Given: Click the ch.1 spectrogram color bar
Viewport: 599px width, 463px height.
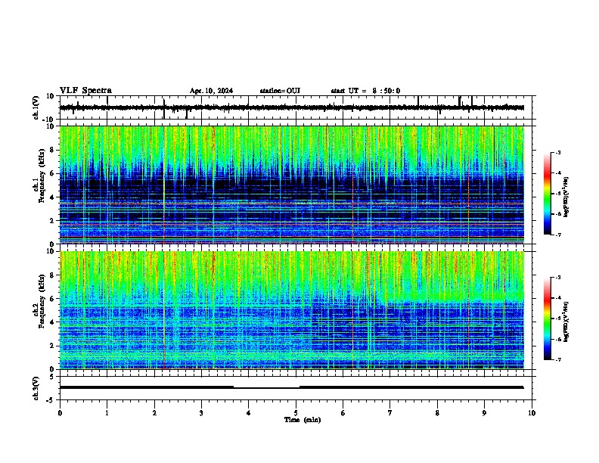Looking at the screenshot, I should pos(548,194).
